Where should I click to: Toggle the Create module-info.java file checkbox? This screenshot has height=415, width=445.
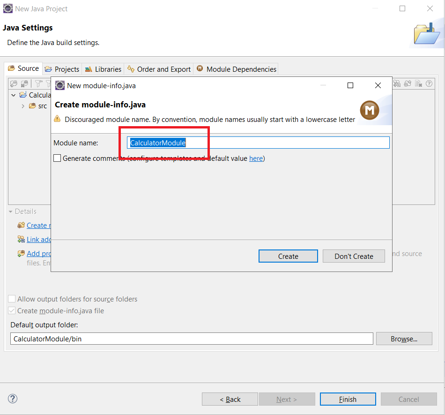point(12,311)
